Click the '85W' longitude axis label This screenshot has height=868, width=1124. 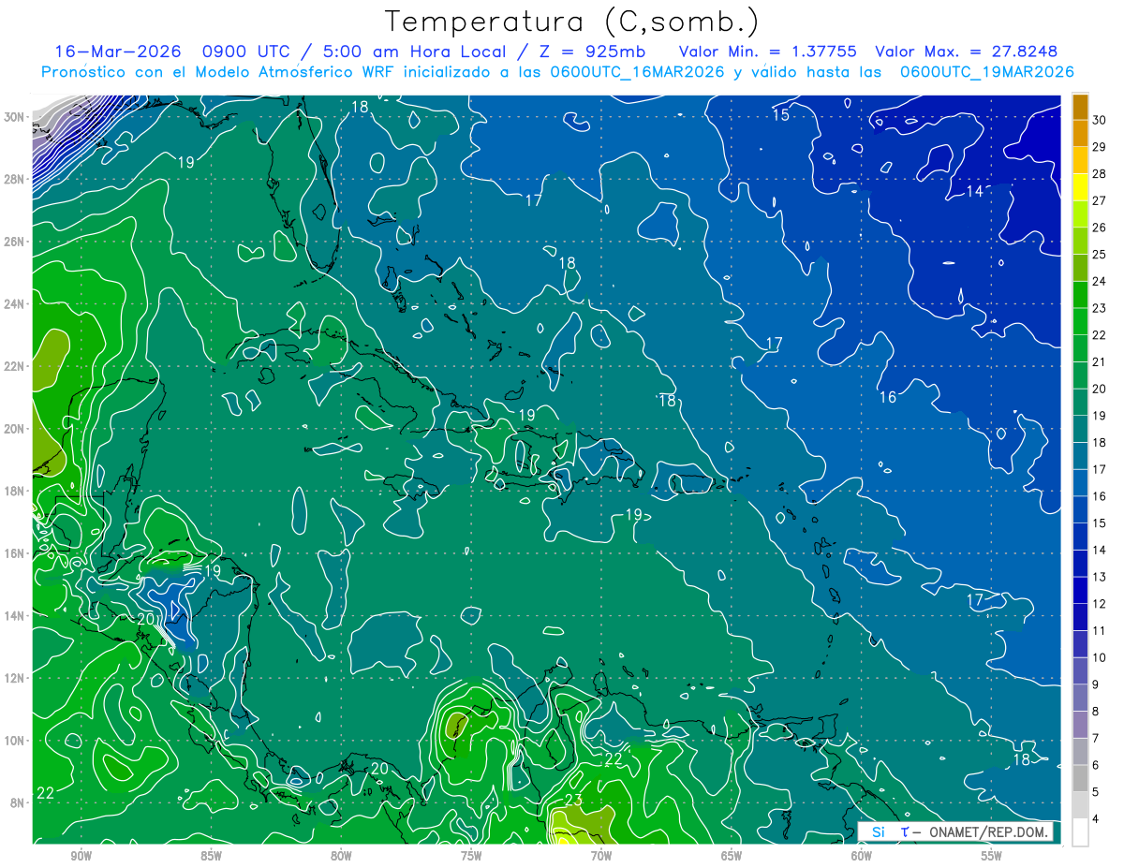[x=211, y=856]
